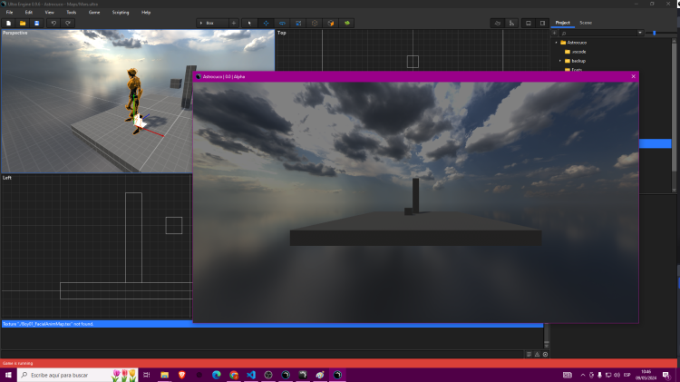
Task: Toggle the bottom panel layout button
Action: click(x=528, y=23)
